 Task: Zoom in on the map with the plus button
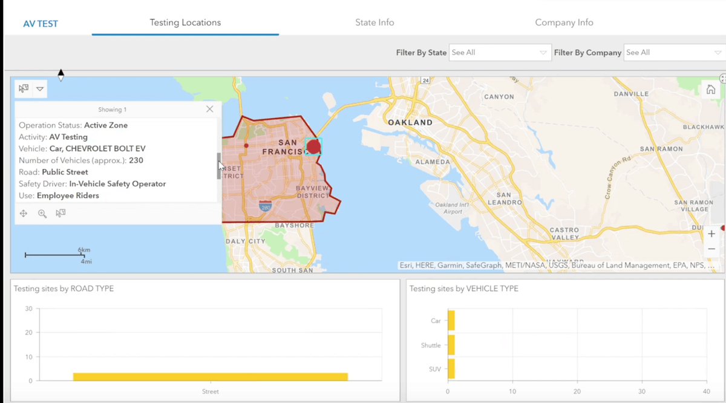(711, 234)
